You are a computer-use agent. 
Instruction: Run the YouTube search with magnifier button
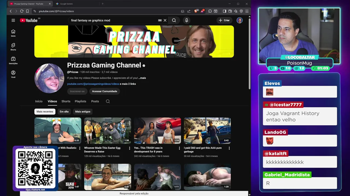(x=174, y=20)
